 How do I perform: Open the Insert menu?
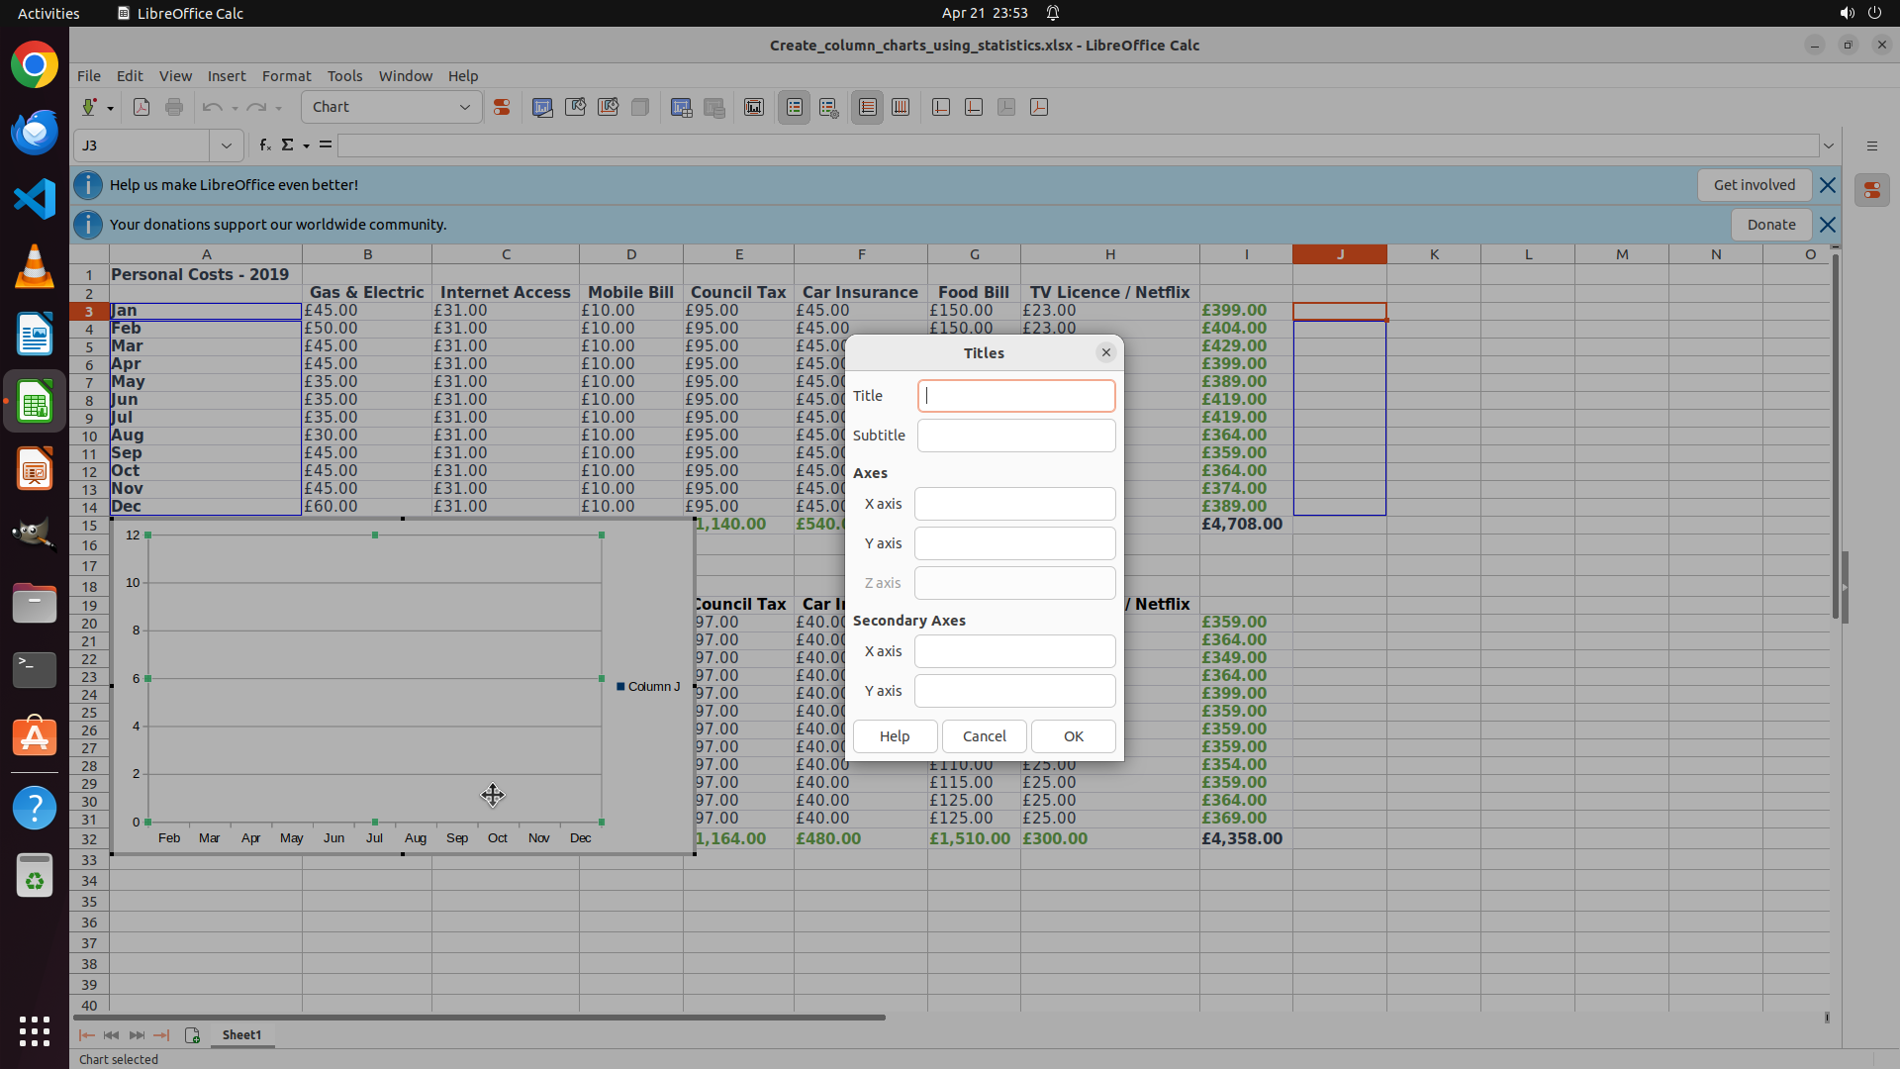tap(226, 76)
